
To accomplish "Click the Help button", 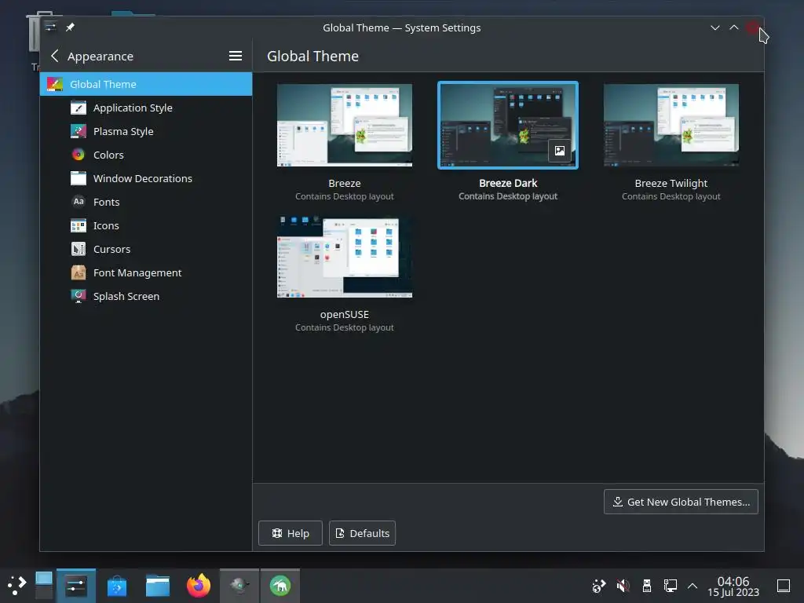I will [291, 533].
